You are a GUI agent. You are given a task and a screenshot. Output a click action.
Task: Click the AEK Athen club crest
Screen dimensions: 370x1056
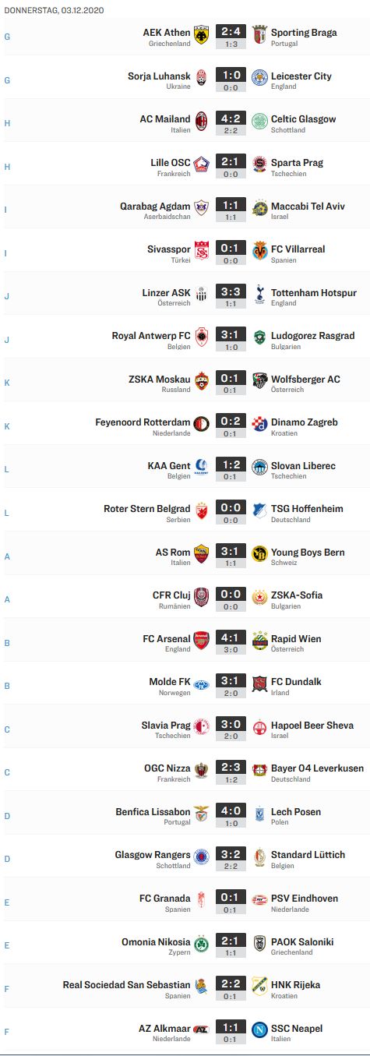point(202,36)
